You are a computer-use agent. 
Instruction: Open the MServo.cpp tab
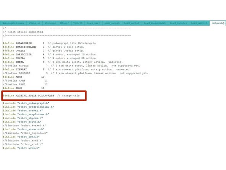[x=50, y=23]
